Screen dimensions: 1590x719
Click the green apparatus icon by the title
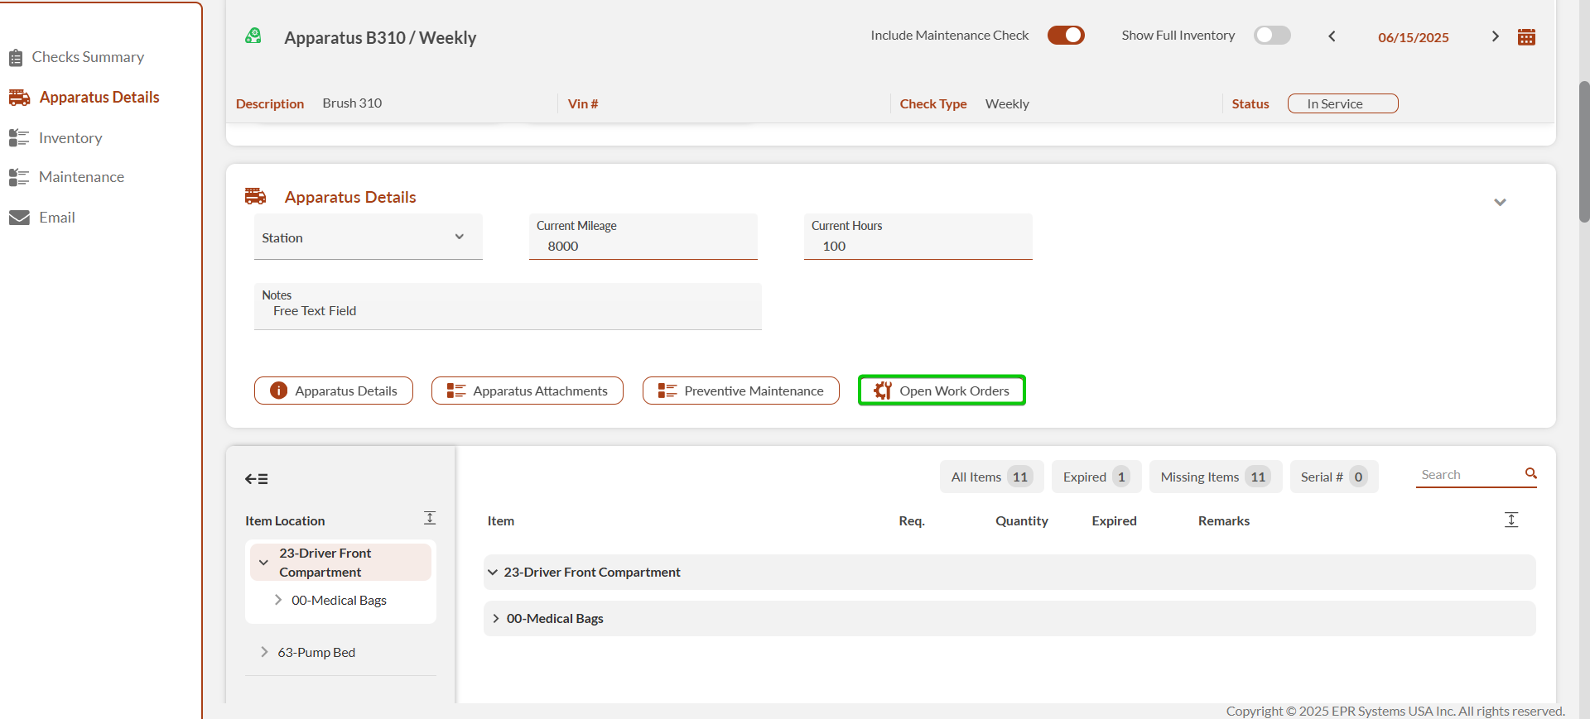point(253,36)
